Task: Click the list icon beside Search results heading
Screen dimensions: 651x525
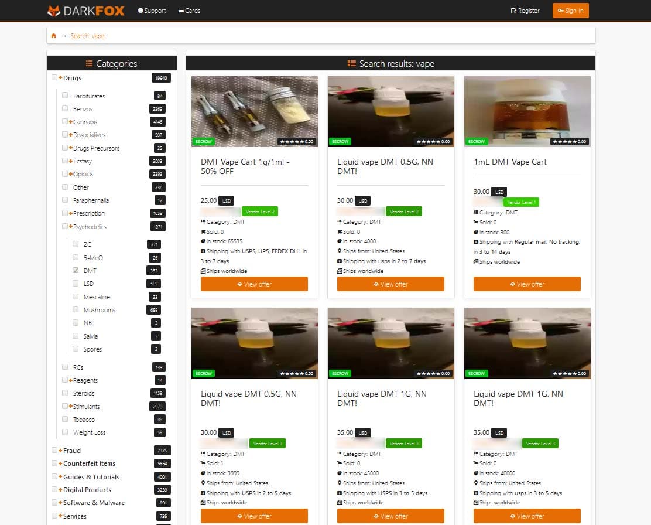Action: pos(352,63)
